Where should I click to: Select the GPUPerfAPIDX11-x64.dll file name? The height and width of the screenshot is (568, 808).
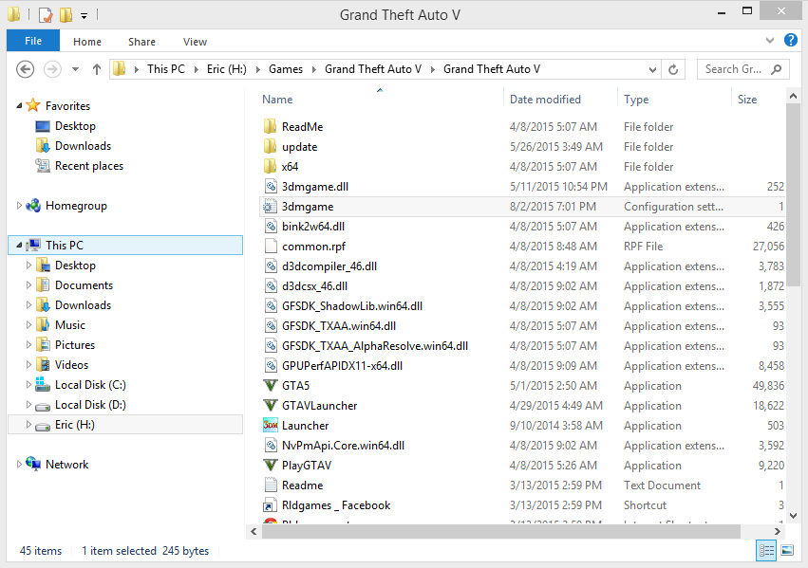point(342,366)
